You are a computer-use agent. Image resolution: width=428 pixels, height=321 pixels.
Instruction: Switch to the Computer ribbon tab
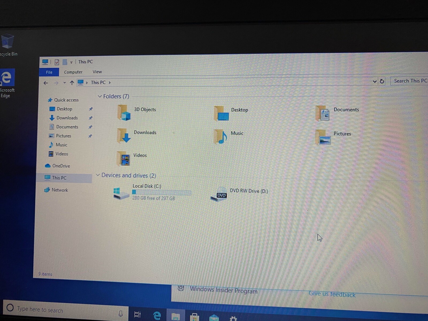click(73, 72)
